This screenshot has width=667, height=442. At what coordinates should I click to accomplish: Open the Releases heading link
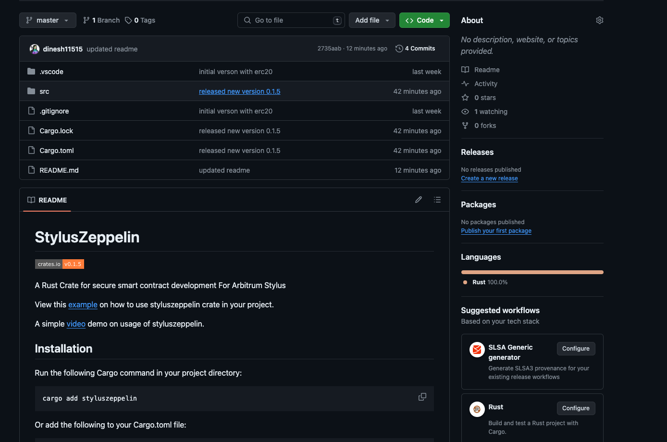click(477, 152)
